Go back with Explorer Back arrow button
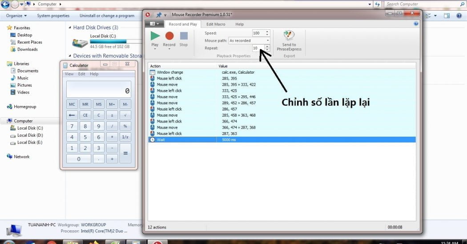Screen dimensions: 467x244 click(x=5, y=4)
